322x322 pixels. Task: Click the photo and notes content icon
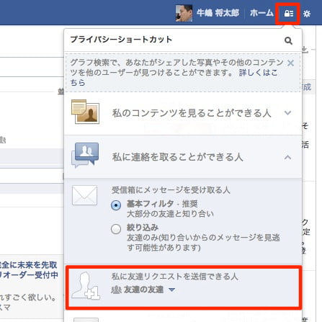(x=85, y=112)
